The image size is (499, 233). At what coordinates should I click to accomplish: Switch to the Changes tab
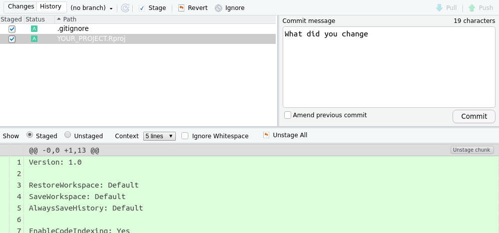click(x=21, y=6)
